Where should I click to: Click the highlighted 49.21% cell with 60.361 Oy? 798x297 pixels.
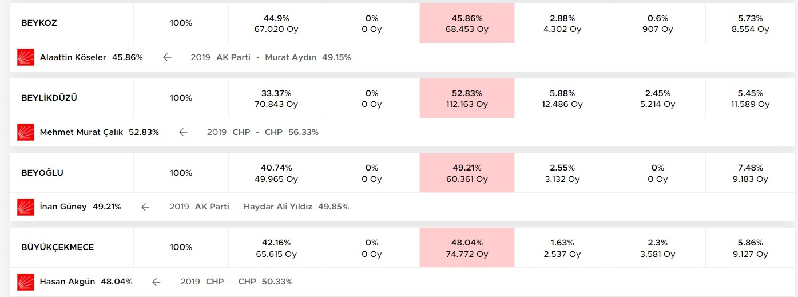pos(467,173)
